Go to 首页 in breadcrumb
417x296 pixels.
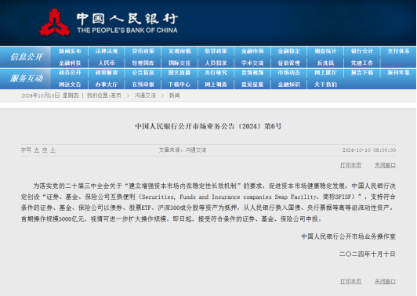click(x=116, y=96)
